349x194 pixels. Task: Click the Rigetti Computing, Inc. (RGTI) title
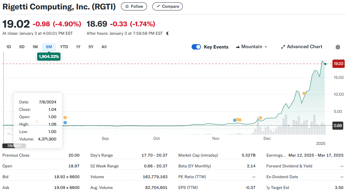point(59,7)
